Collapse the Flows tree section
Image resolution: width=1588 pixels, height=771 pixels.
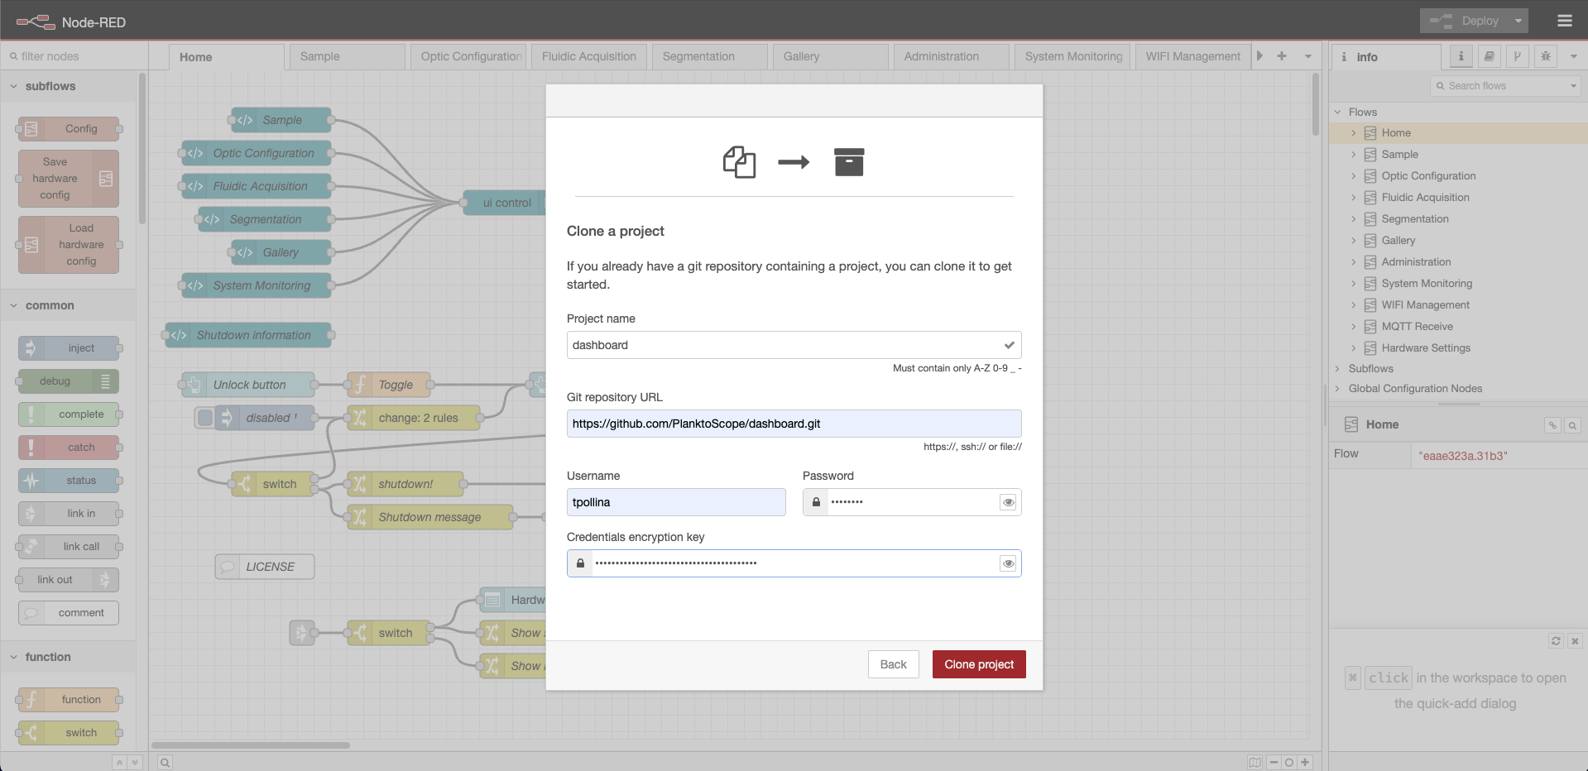(x=1338, y=112)
